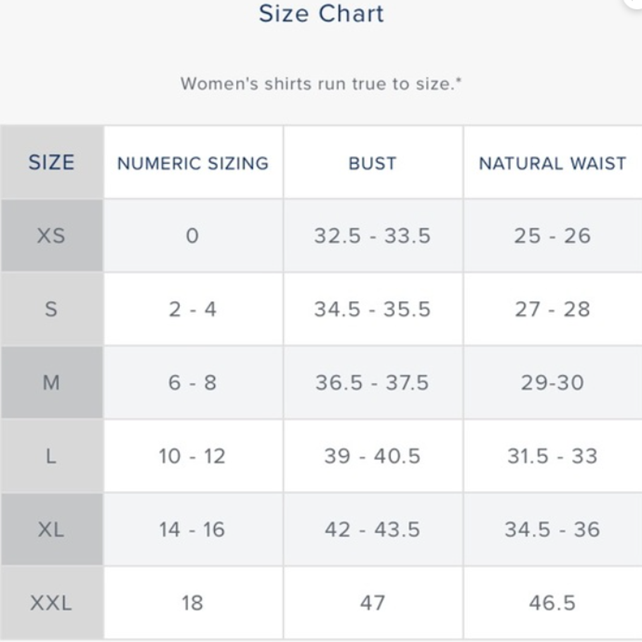Select the XS size row label
Screen dimensions: 642x642
(51, 236)
